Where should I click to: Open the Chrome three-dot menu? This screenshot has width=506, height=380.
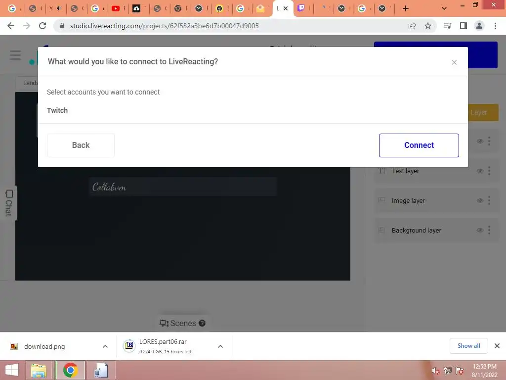[495, 26]
